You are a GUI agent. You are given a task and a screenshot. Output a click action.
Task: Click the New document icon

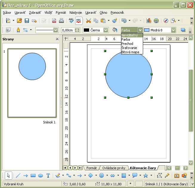coord(8,21)
